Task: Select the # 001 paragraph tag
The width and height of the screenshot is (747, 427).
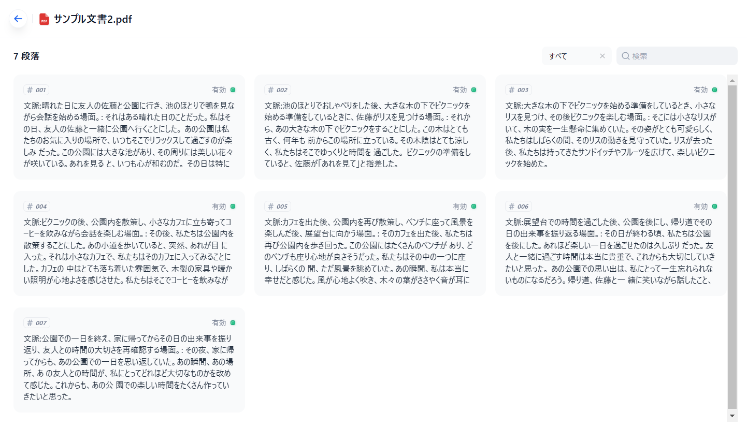Action: pyautogui.click(x=37, y=90)
